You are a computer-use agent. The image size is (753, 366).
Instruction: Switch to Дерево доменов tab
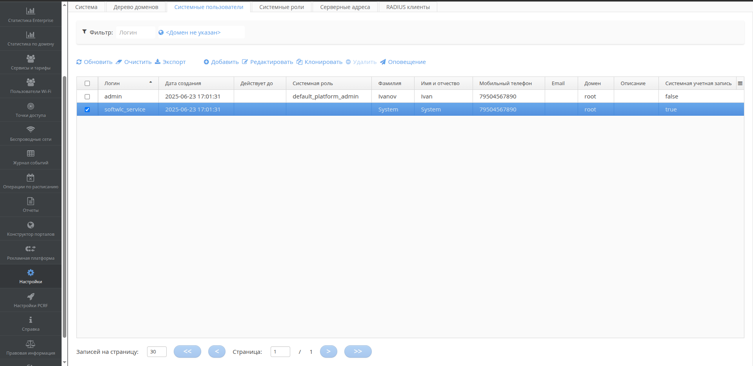136,7
